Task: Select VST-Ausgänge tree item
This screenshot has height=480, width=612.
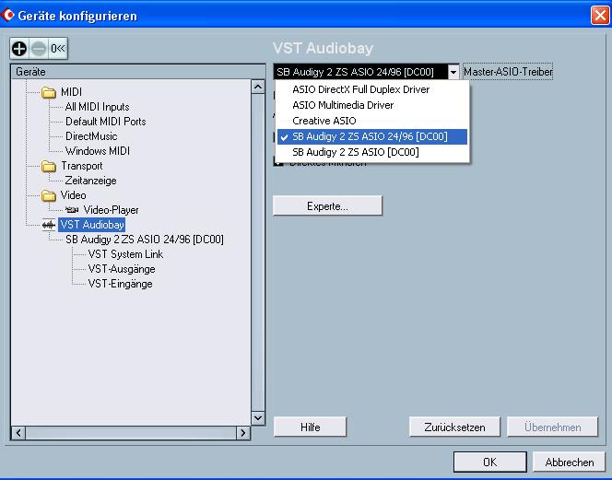Action: tap(122, 269)
